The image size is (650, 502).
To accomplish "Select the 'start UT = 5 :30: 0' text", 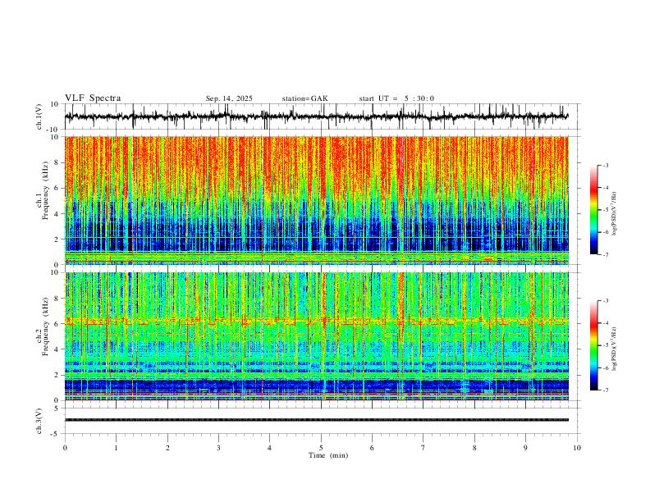I will 396,98.
